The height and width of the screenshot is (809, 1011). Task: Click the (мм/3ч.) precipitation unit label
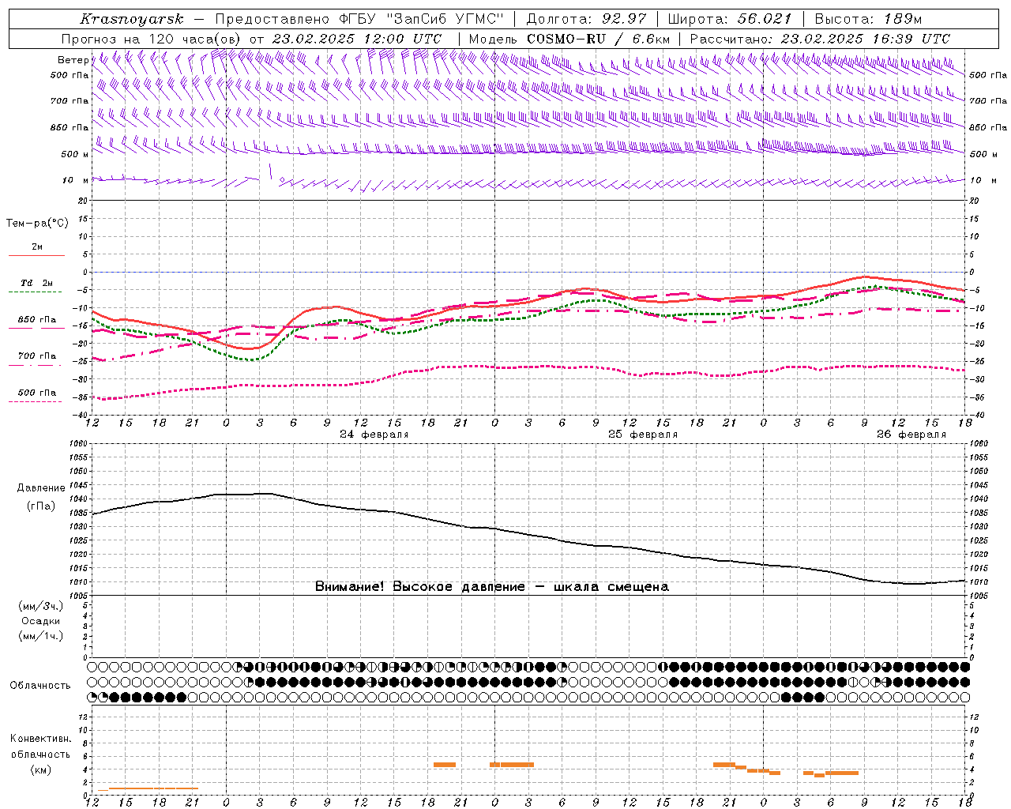coord(41,607)
